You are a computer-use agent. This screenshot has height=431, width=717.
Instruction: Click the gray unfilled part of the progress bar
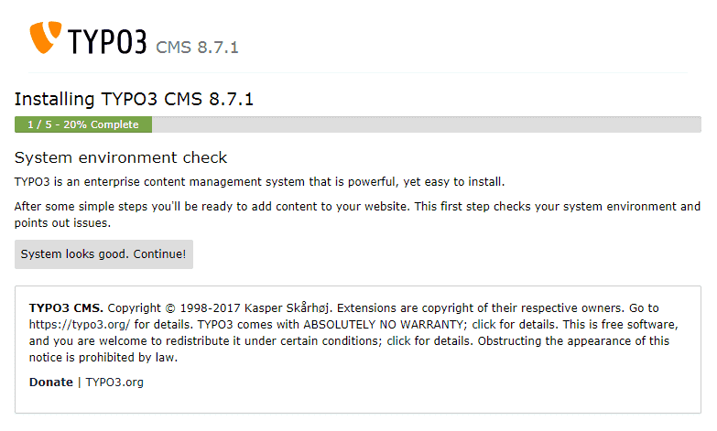427,124
